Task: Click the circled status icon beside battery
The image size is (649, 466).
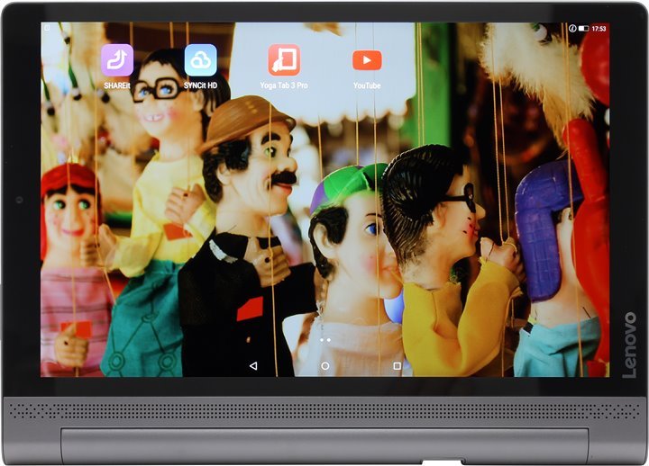Action: click(x=571, y=29)
